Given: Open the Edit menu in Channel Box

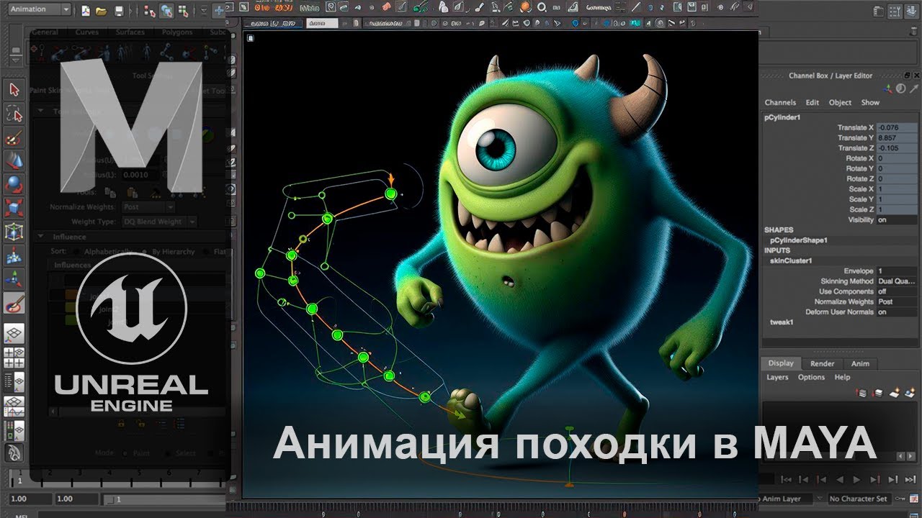Looking at the screenshot, I should pyautogui.click(x=813, y=103).
